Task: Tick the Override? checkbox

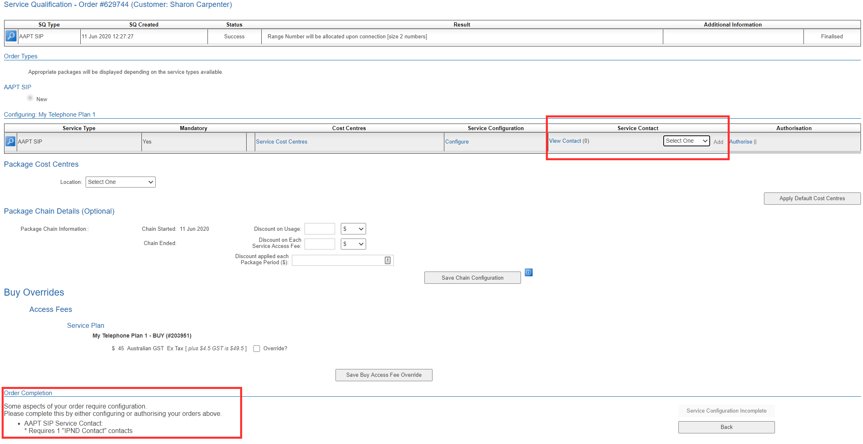Action: pos(256,349)
